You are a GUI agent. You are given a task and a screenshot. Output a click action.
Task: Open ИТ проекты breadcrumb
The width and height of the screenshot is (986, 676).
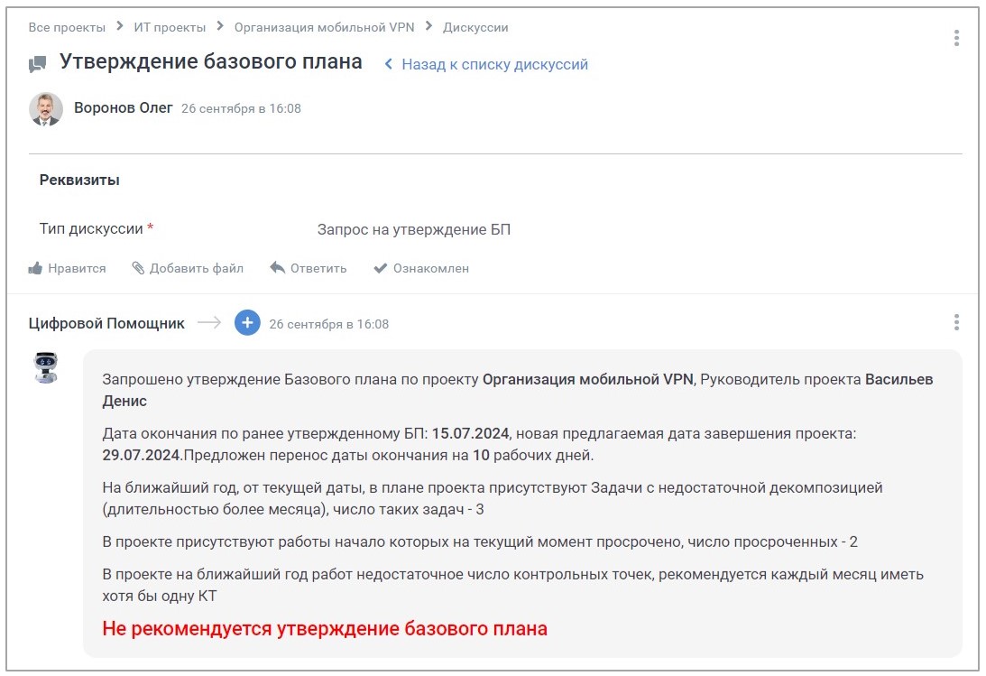click(170, 27)
